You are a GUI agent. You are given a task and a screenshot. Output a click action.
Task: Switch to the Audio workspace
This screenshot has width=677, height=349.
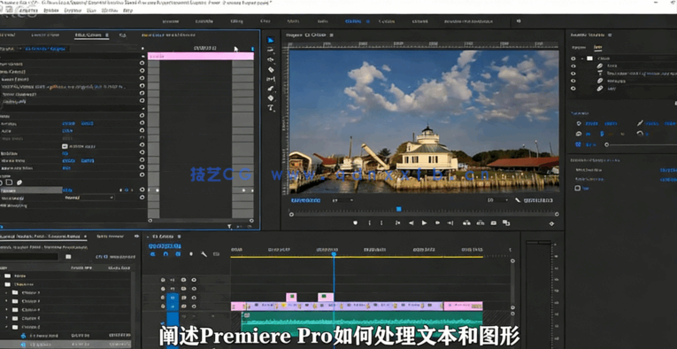tap(322, 21)
